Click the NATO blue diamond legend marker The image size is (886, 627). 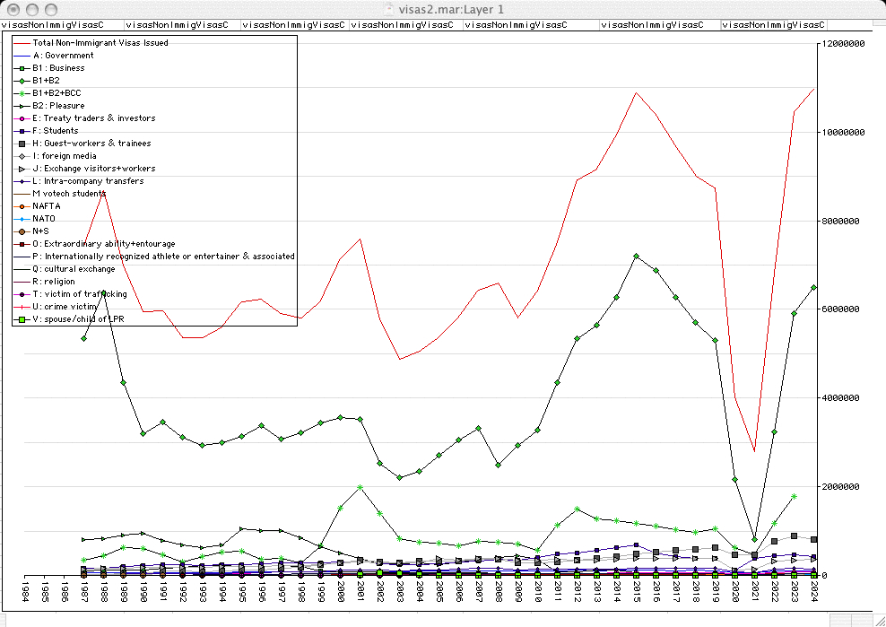coord(23,219)
